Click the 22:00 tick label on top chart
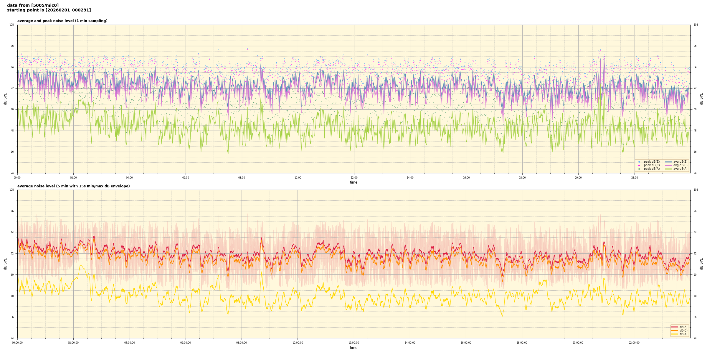The width and height of the screenshot is (707, 353). (x=634, y=178)
